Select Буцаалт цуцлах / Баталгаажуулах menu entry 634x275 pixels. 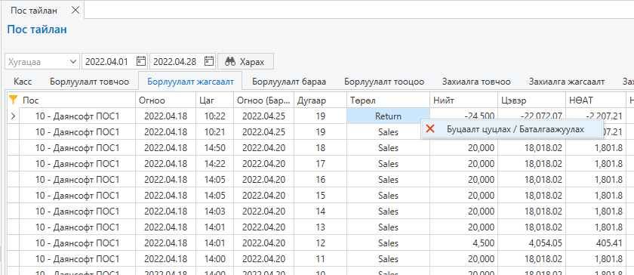[x=512, y=129]
